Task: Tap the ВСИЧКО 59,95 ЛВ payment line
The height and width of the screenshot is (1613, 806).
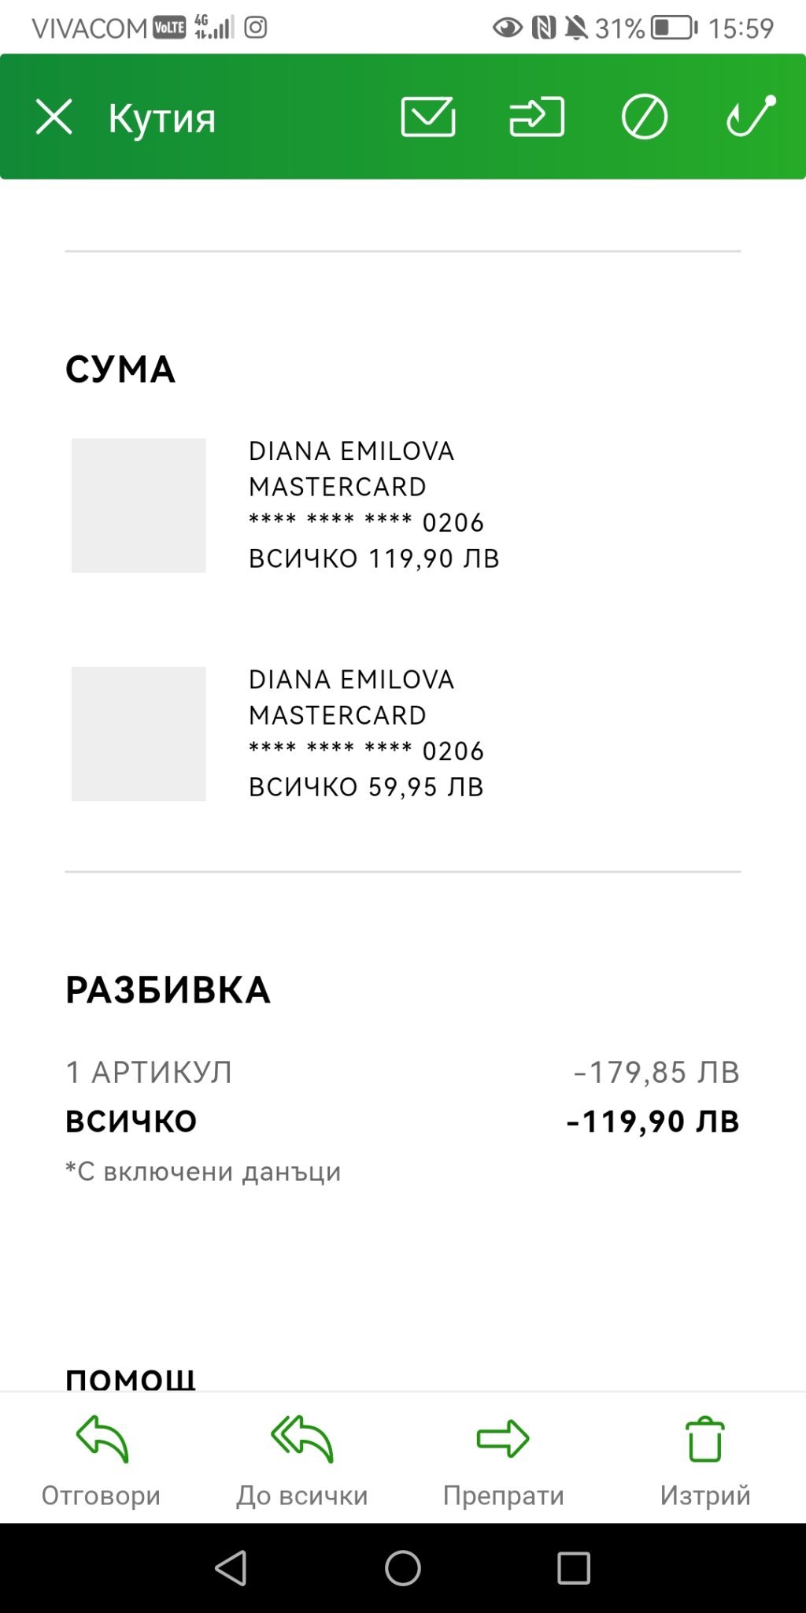Action: 366,787
